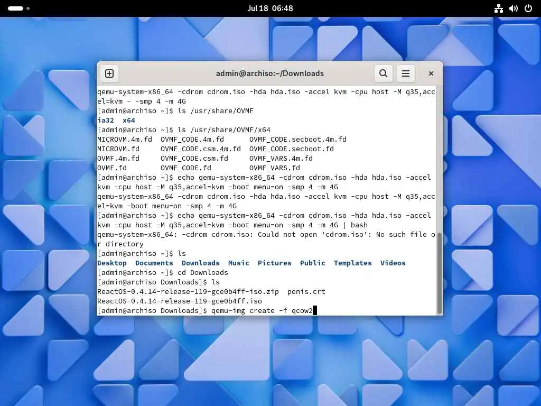Open the Activities workspace indicator
This screenshot has width=541, height=406.
(x=18, y=8)
